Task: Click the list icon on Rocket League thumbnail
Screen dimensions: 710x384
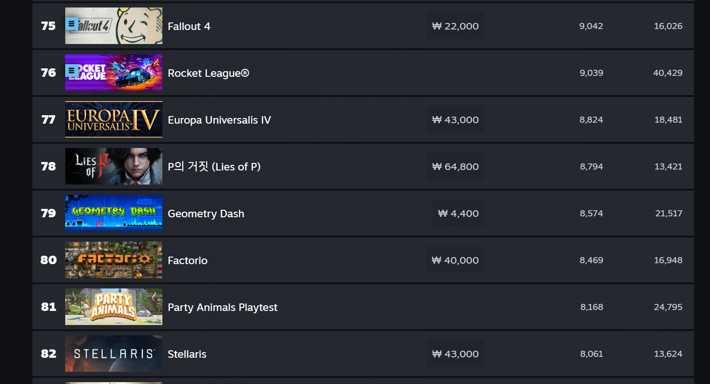Action: (72, 71)
